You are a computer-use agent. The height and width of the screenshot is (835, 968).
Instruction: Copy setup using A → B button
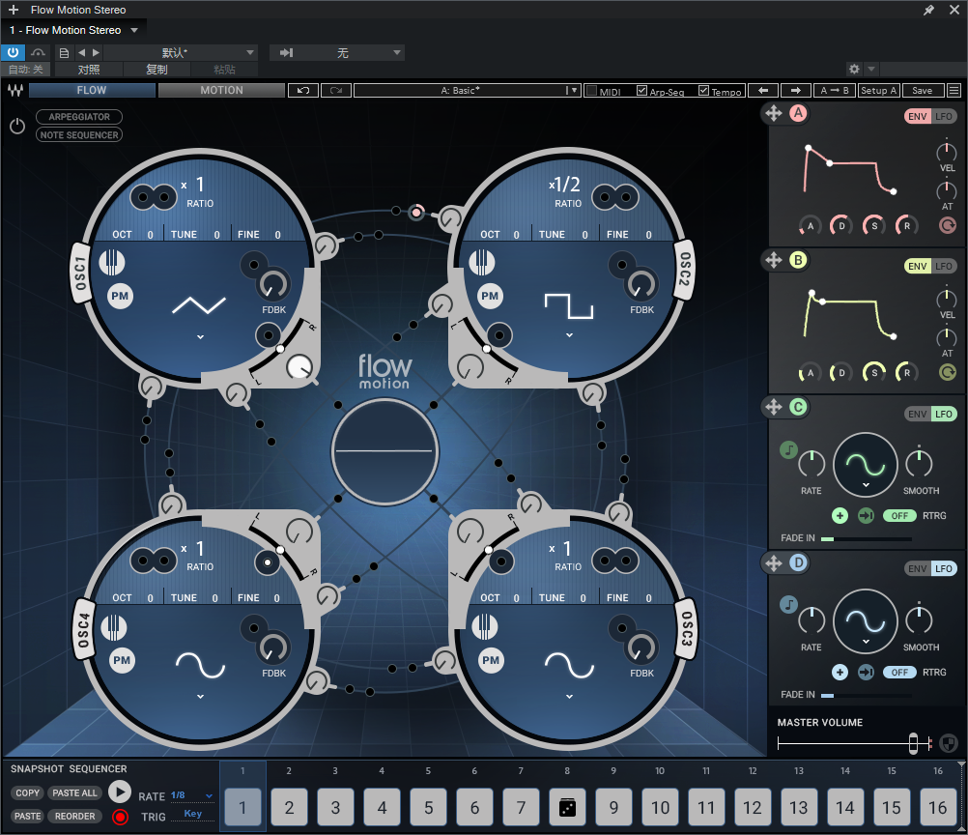[x=835, y=90]
